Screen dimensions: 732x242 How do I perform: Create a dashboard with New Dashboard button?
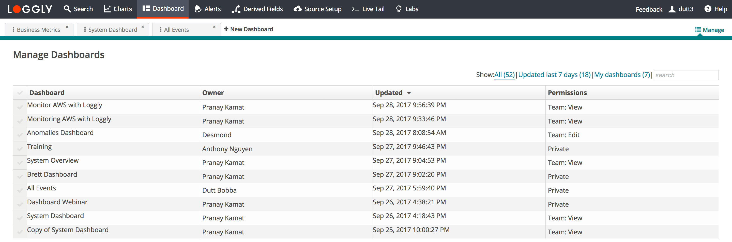(x=248, y=29)
